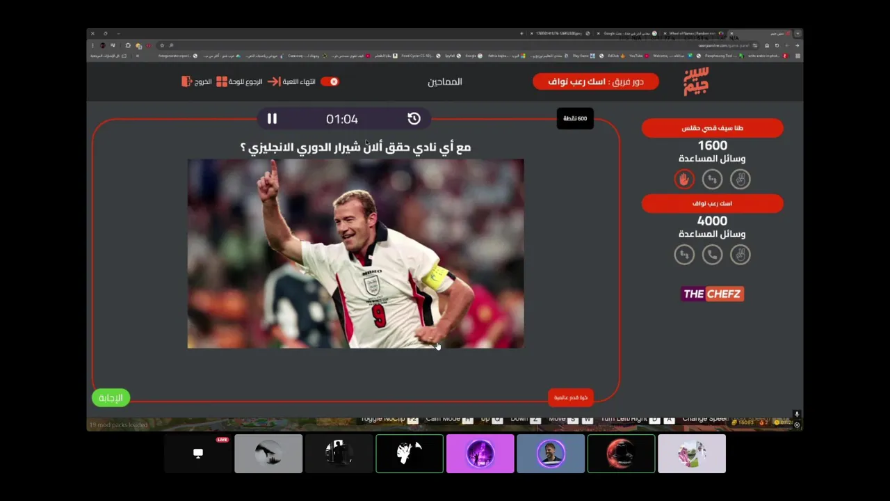Use the phone call lifeline under 4000
The width and height of the screenshot is (890, 501).
(712, 255)
